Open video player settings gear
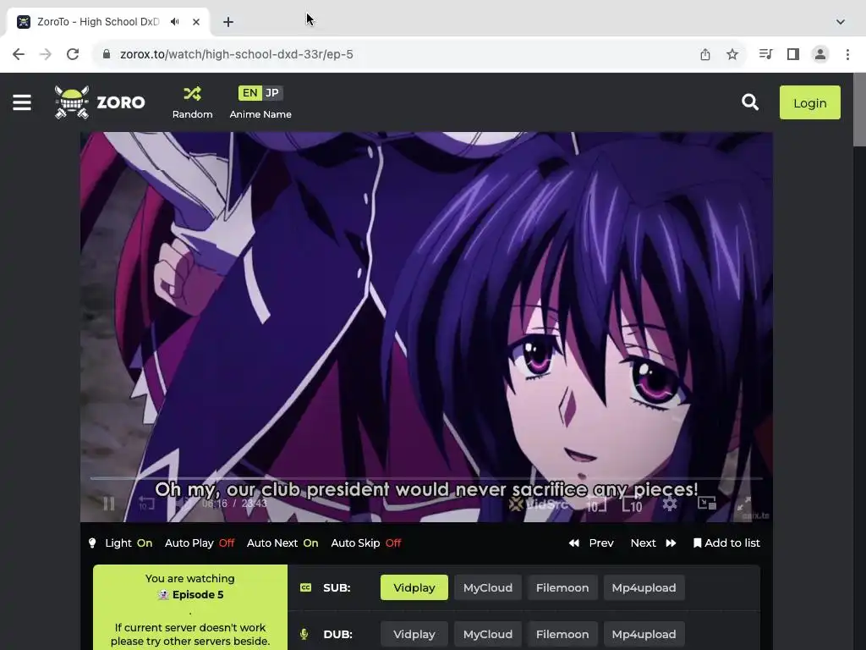The height and width of the screenshot is (650, 866). (x=670, y=504)
